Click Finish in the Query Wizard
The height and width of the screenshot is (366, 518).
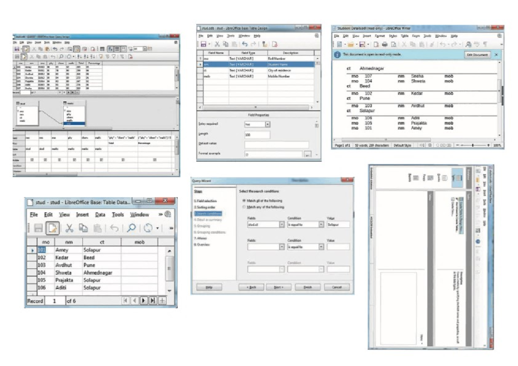tap(308, 287)
